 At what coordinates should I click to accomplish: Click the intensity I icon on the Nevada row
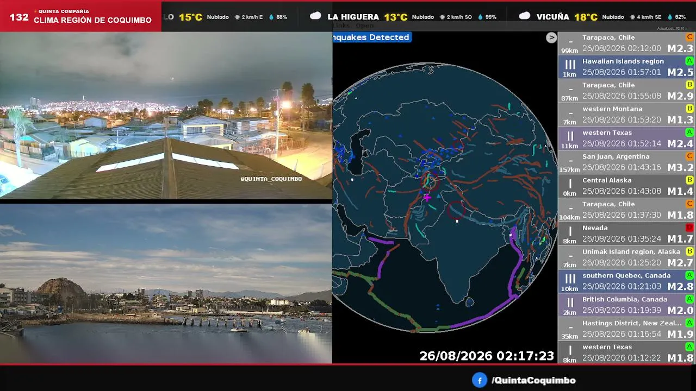pyautogui.click(x=570, y=231)
